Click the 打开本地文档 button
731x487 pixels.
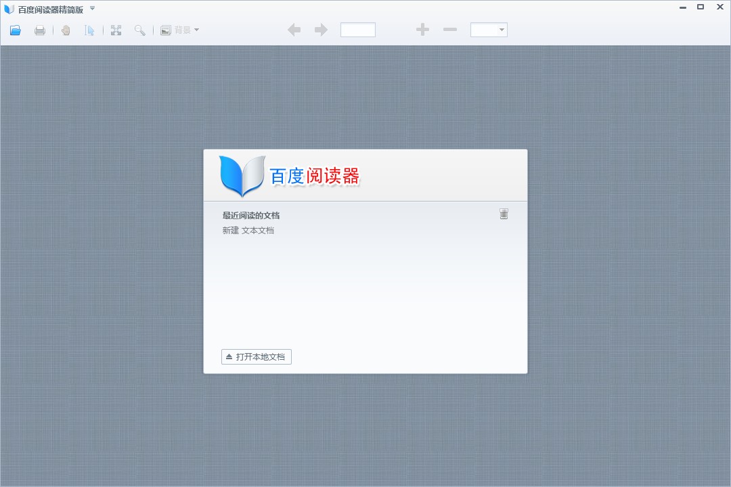257,357
